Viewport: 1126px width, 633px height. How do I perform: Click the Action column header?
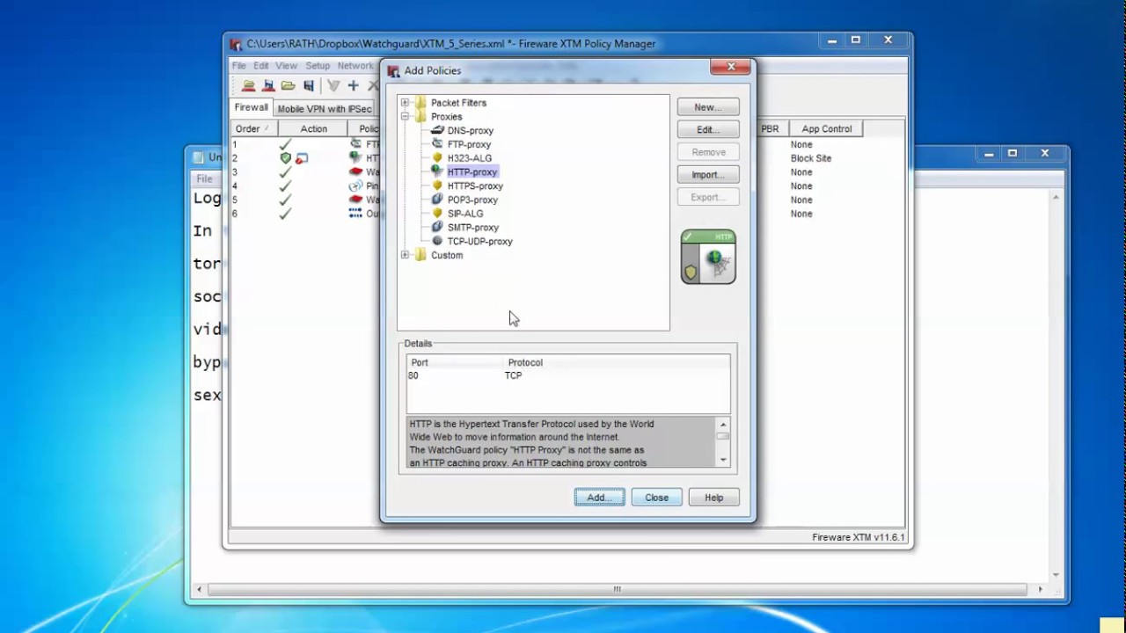313,128
